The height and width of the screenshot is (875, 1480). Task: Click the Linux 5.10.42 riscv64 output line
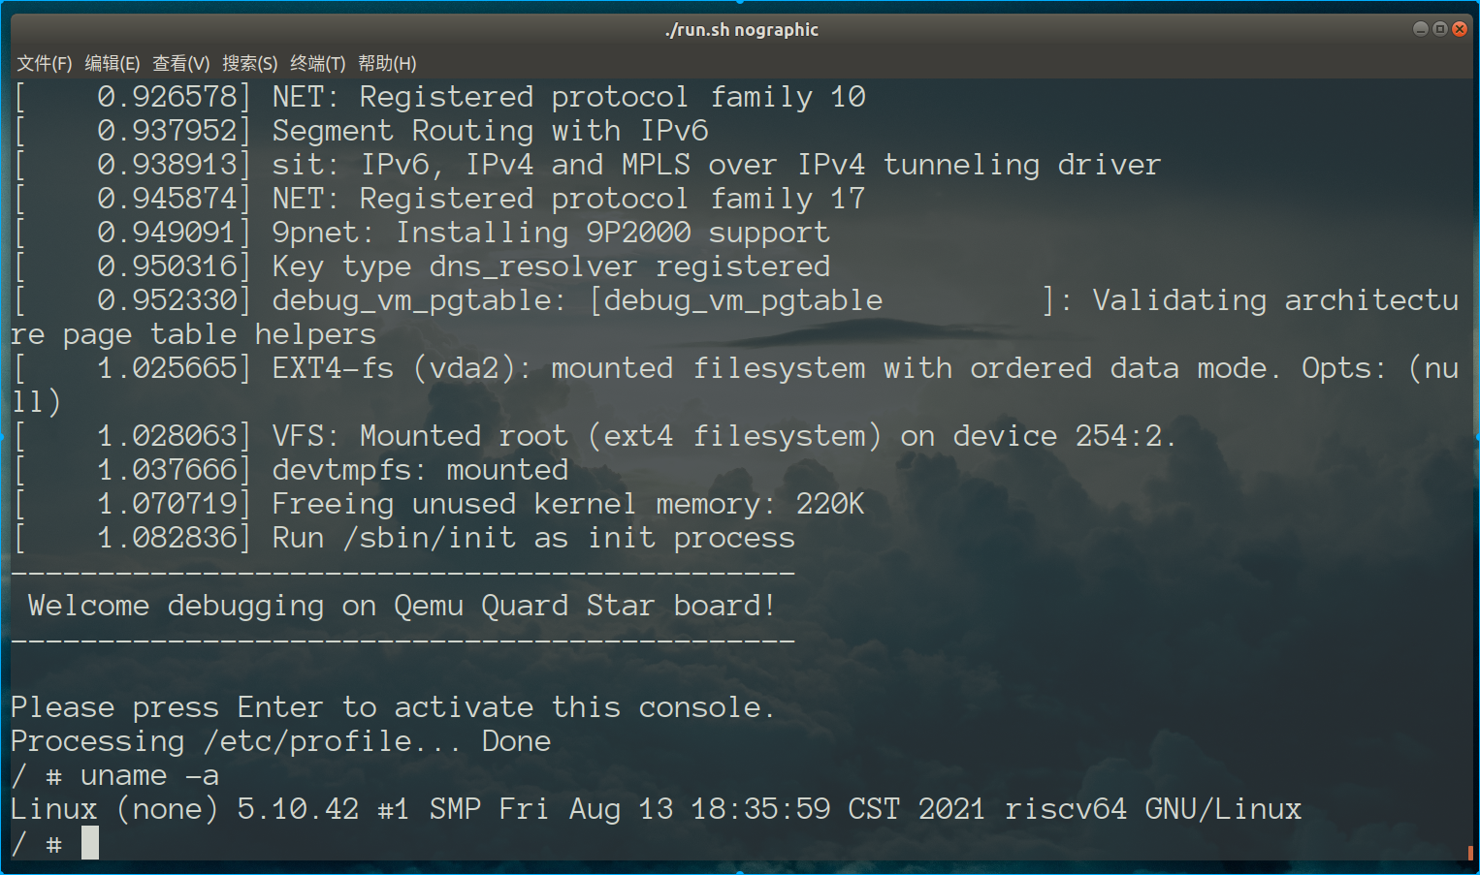(656, 809)
